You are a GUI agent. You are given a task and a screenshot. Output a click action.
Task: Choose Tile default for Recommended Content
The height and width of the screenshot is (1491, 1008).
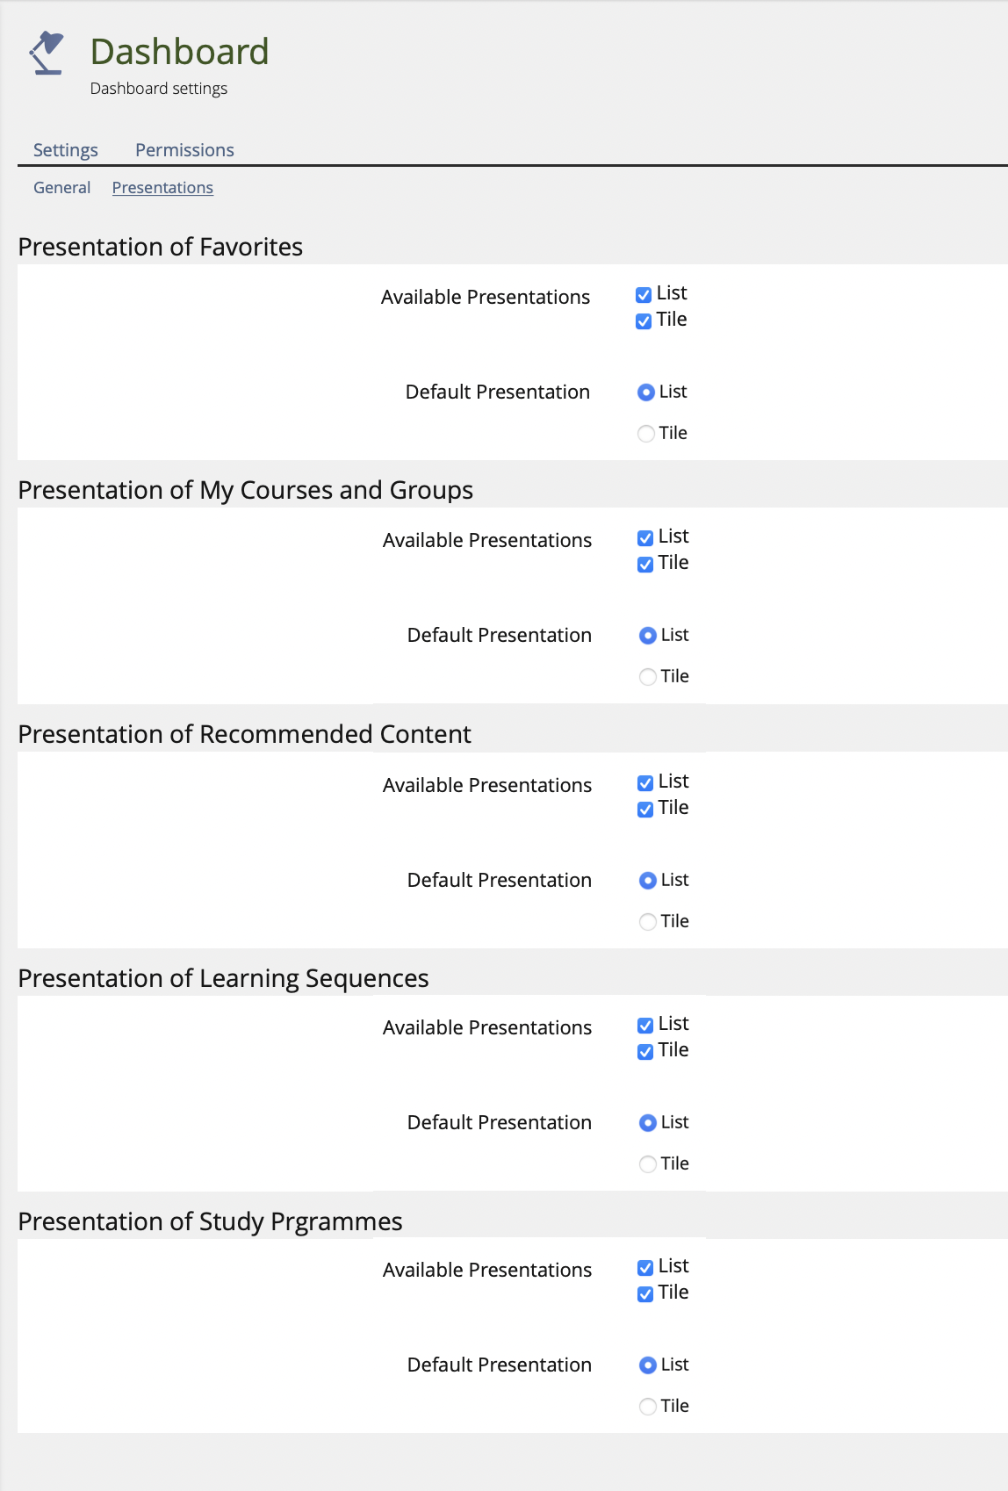coord(648,922)
